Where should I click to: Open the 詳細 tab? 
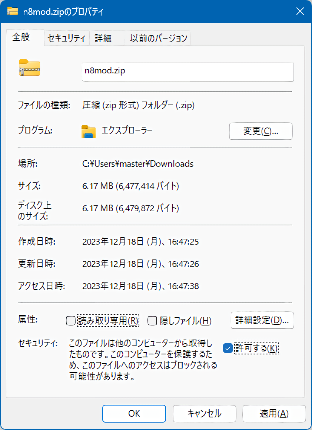(103, 38)
